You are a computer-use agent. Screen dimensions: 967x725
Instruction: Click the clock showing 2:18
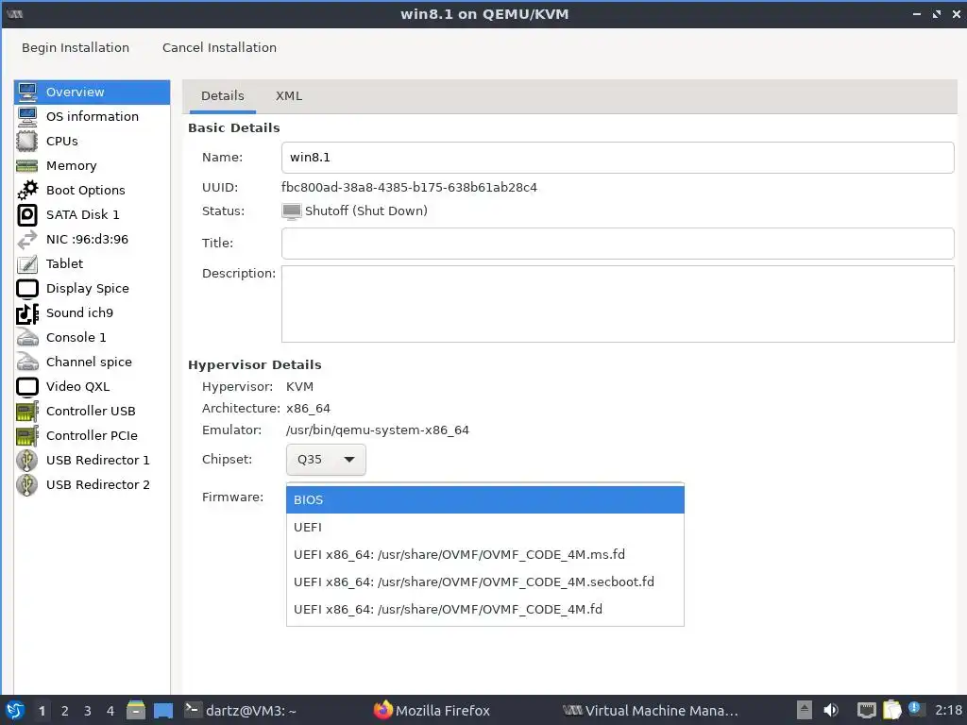pyautogui.click(x=948, y=710)
